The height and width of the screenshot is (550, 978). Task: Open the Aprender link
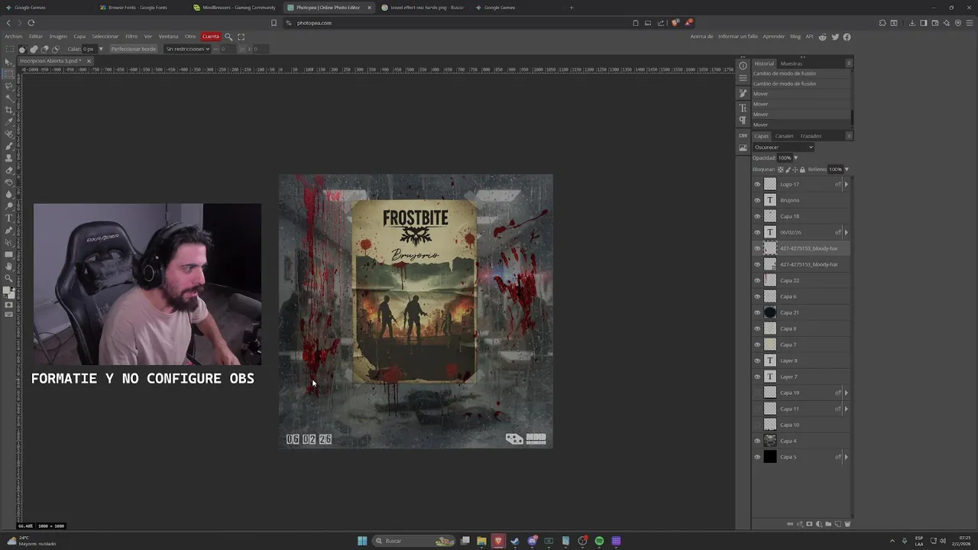coord(774,37)
